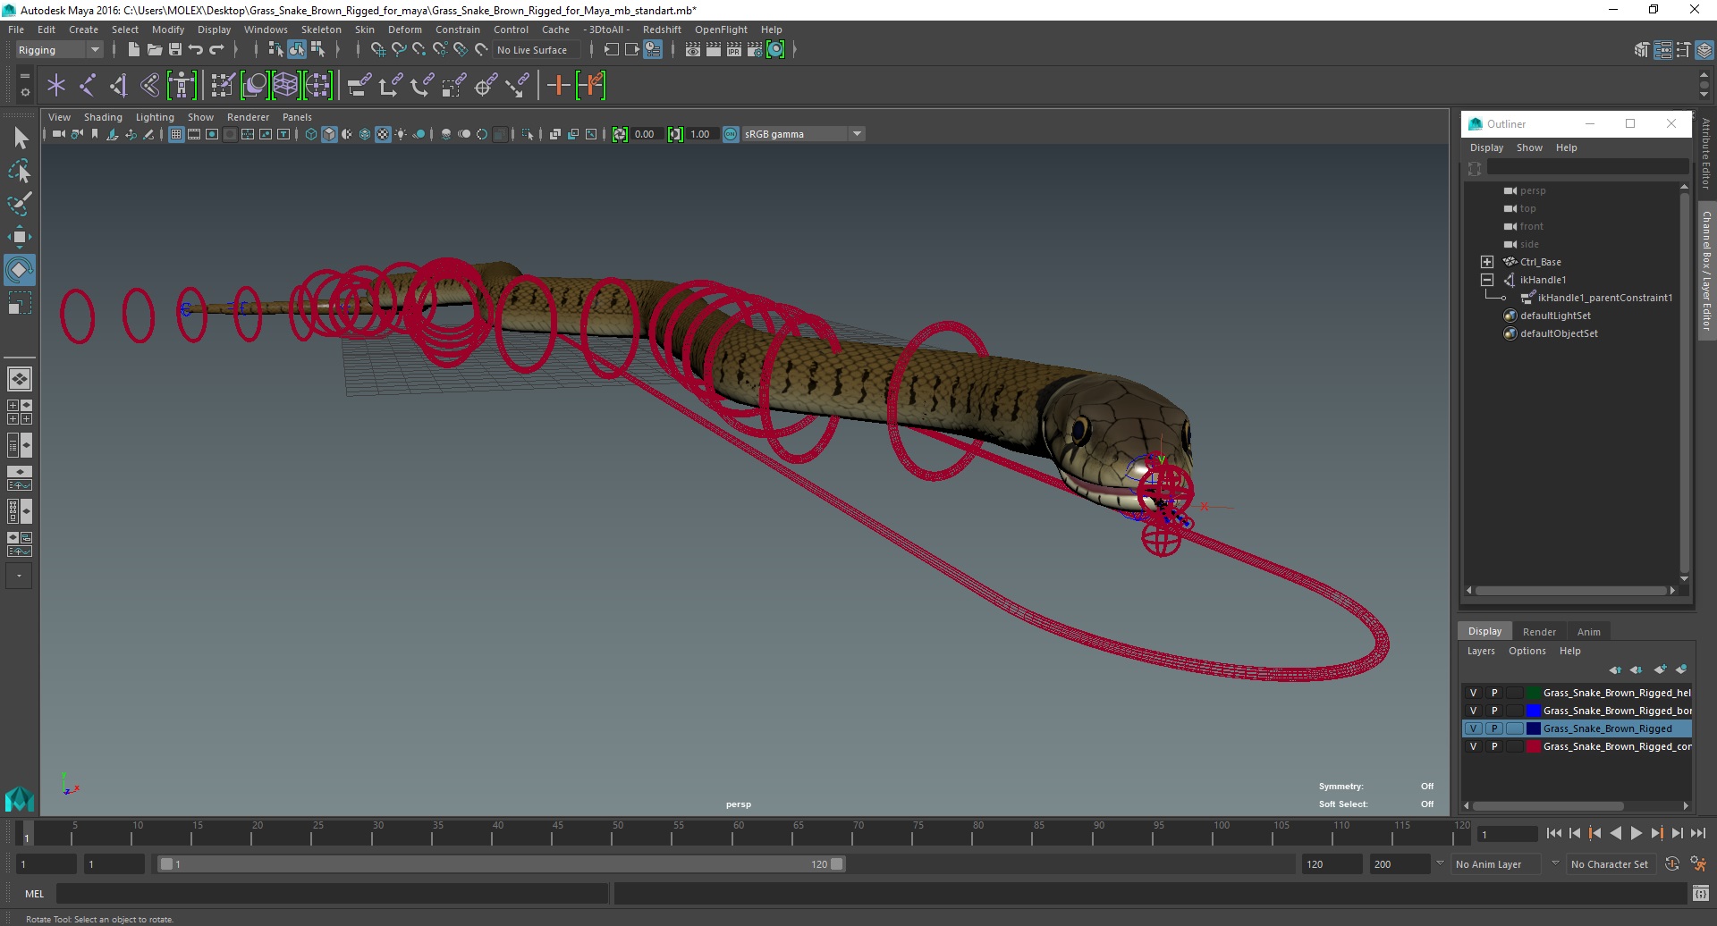The image size is (1717, 926).
Task: Toggle use all lights in viewport
Action: (401, 134)
